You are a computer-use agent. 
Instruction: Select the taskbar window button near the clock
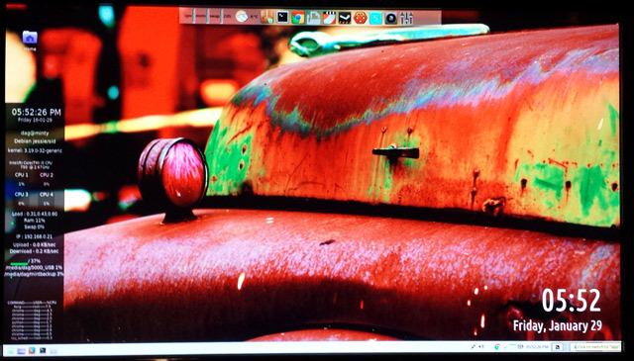(x=557, y=347)
